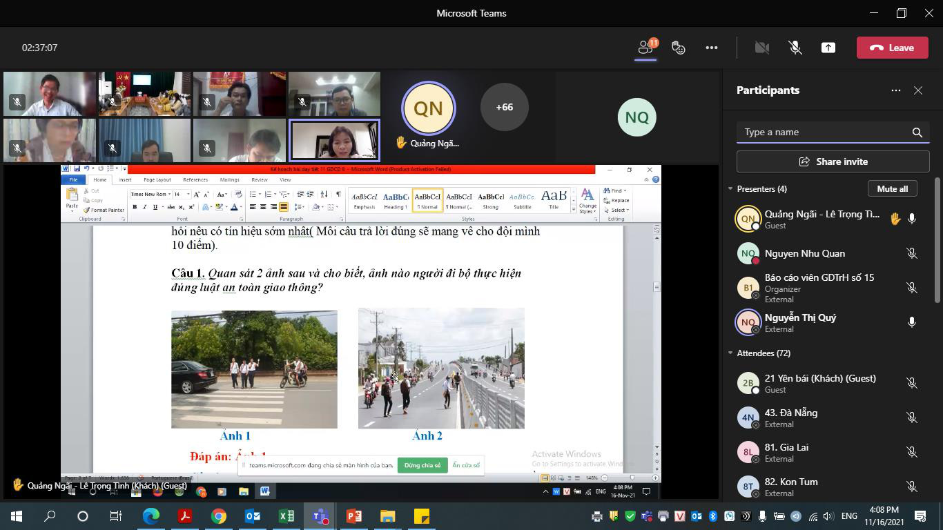
Task: Open the +66 overflow participants bubble
Action: tap(505, 107)
